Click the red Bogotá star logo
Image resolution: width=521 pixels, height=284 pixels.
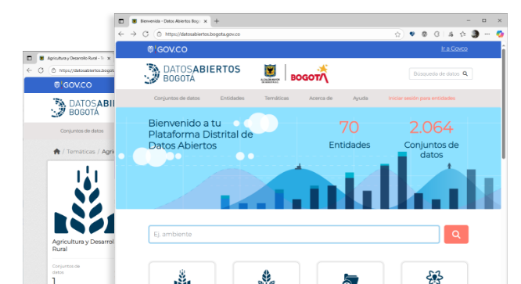(x=310, y=74)
